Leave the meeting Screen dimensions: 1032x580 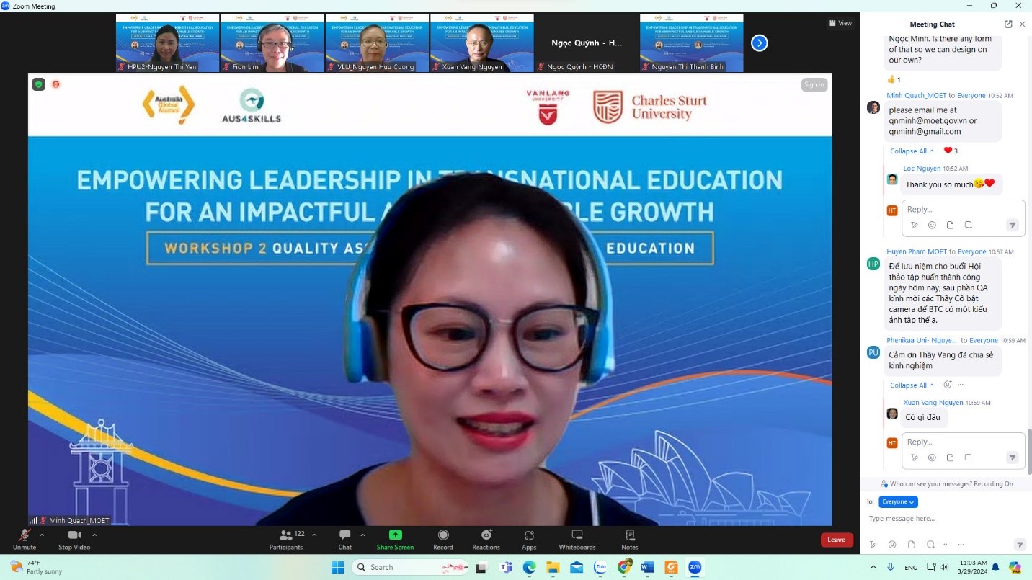(x=836, y=540)
